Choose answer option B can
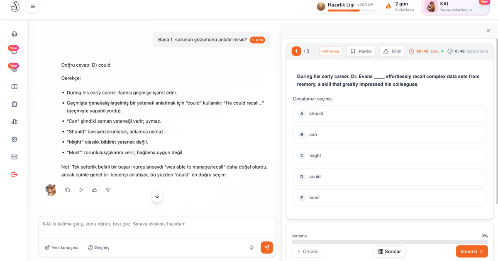This screenshot has height=261, width=498. click(390, 135)
